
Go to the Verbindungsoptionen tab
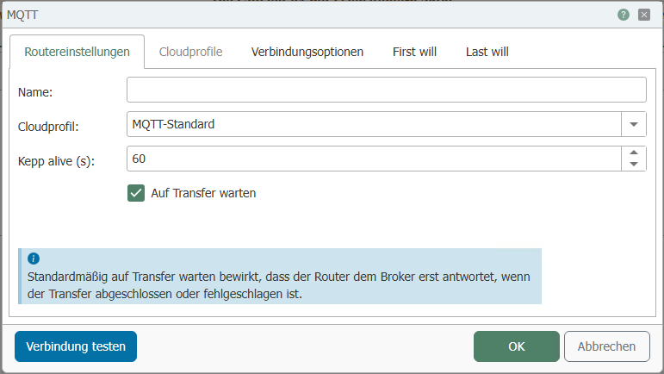(307, 52)
